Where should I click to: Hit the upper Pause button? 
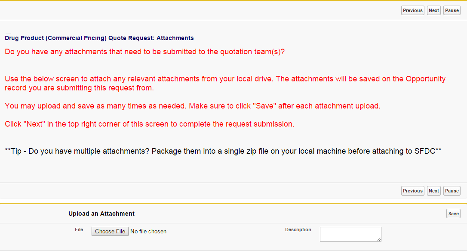coord(452,10)
